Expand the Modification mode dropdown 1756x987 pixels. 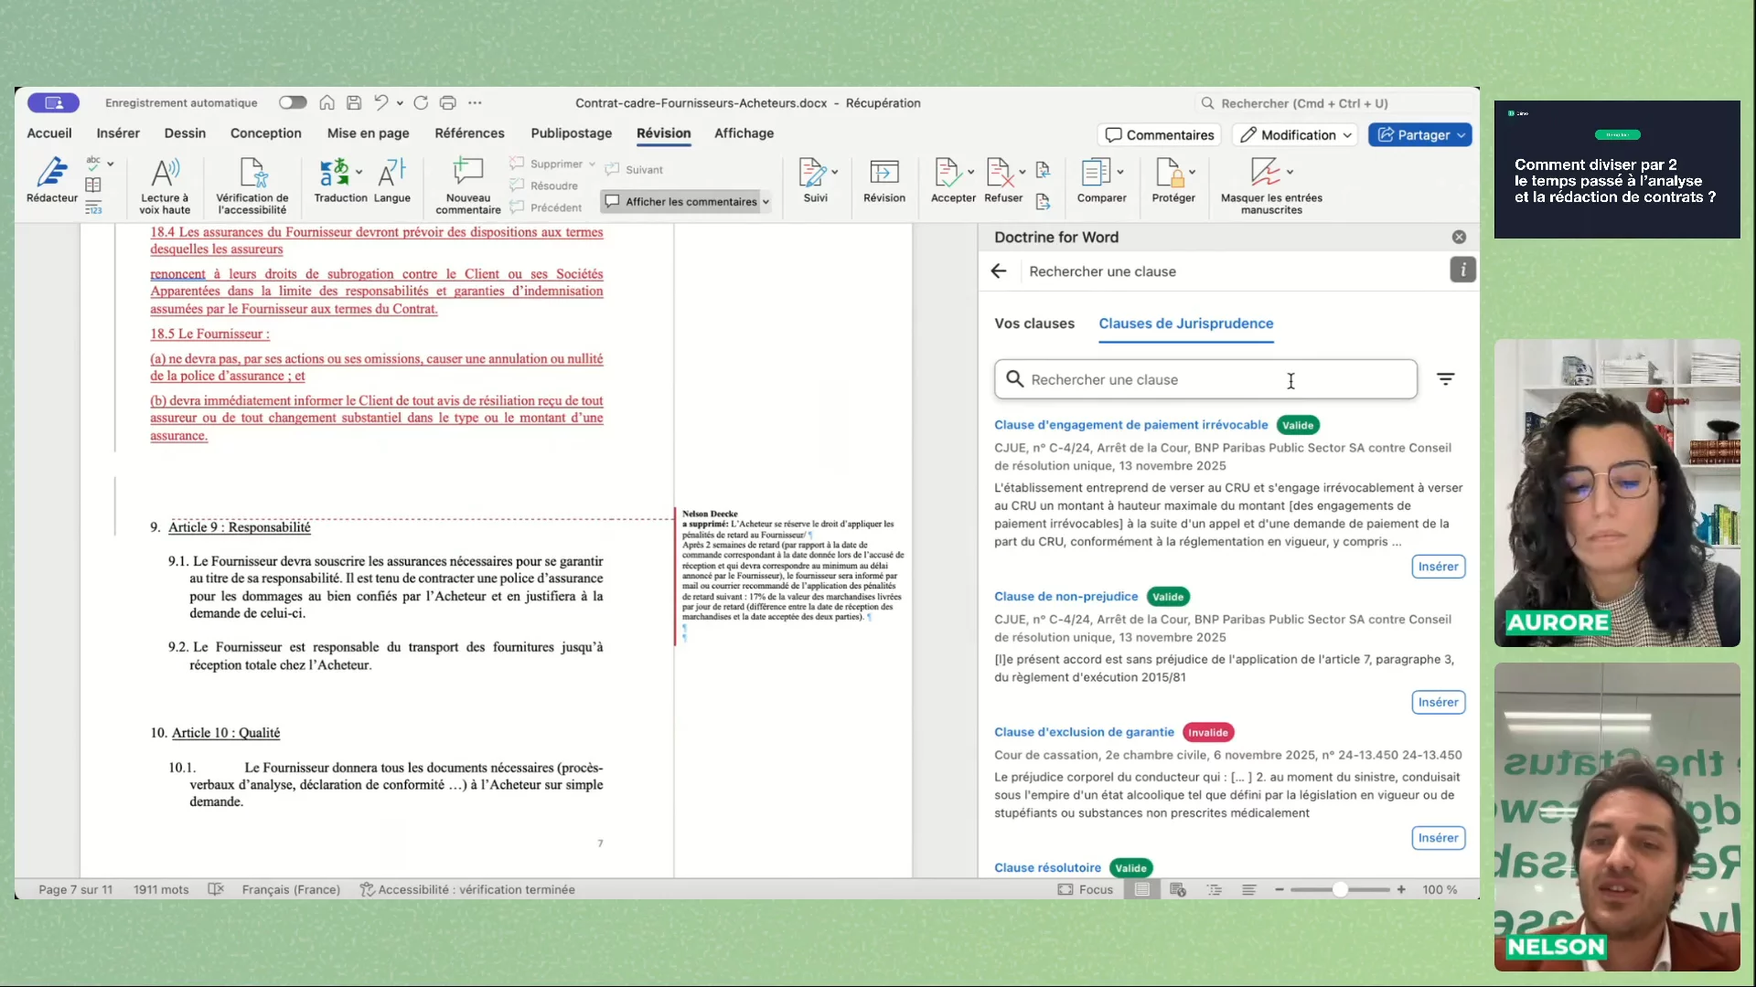[1347, 135]
